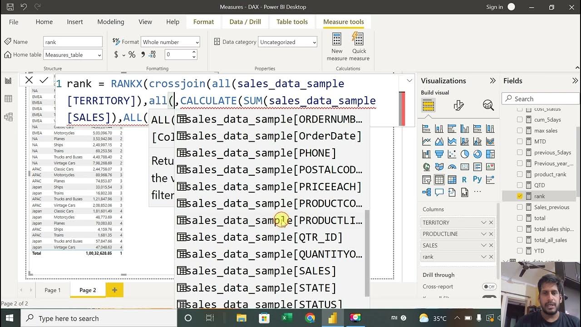Open TERRITORY field options chevron
The image size is (581, 327).
(484, 223)
